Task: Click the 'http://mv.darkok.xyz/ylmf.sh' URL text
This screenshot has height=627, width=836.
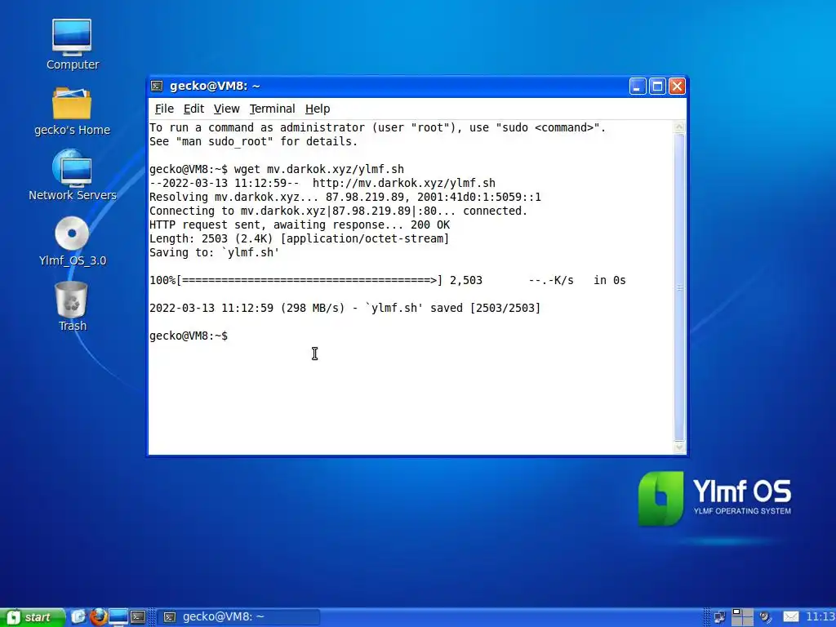Action: coord(403,183)
